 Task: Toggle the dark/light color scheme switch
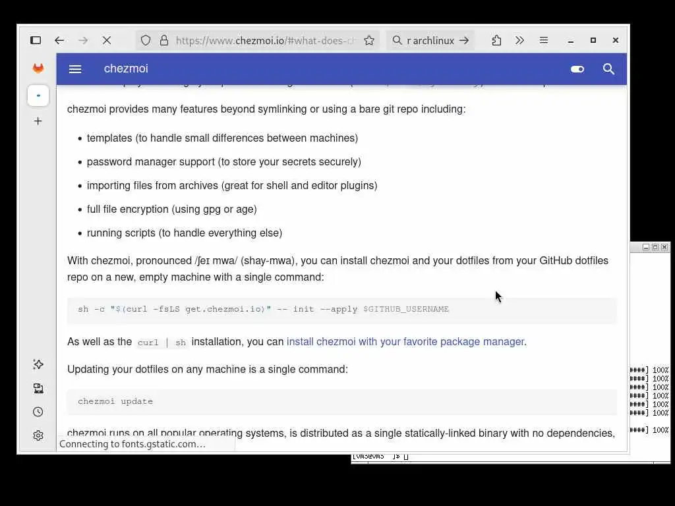click(x=577, y=69)
